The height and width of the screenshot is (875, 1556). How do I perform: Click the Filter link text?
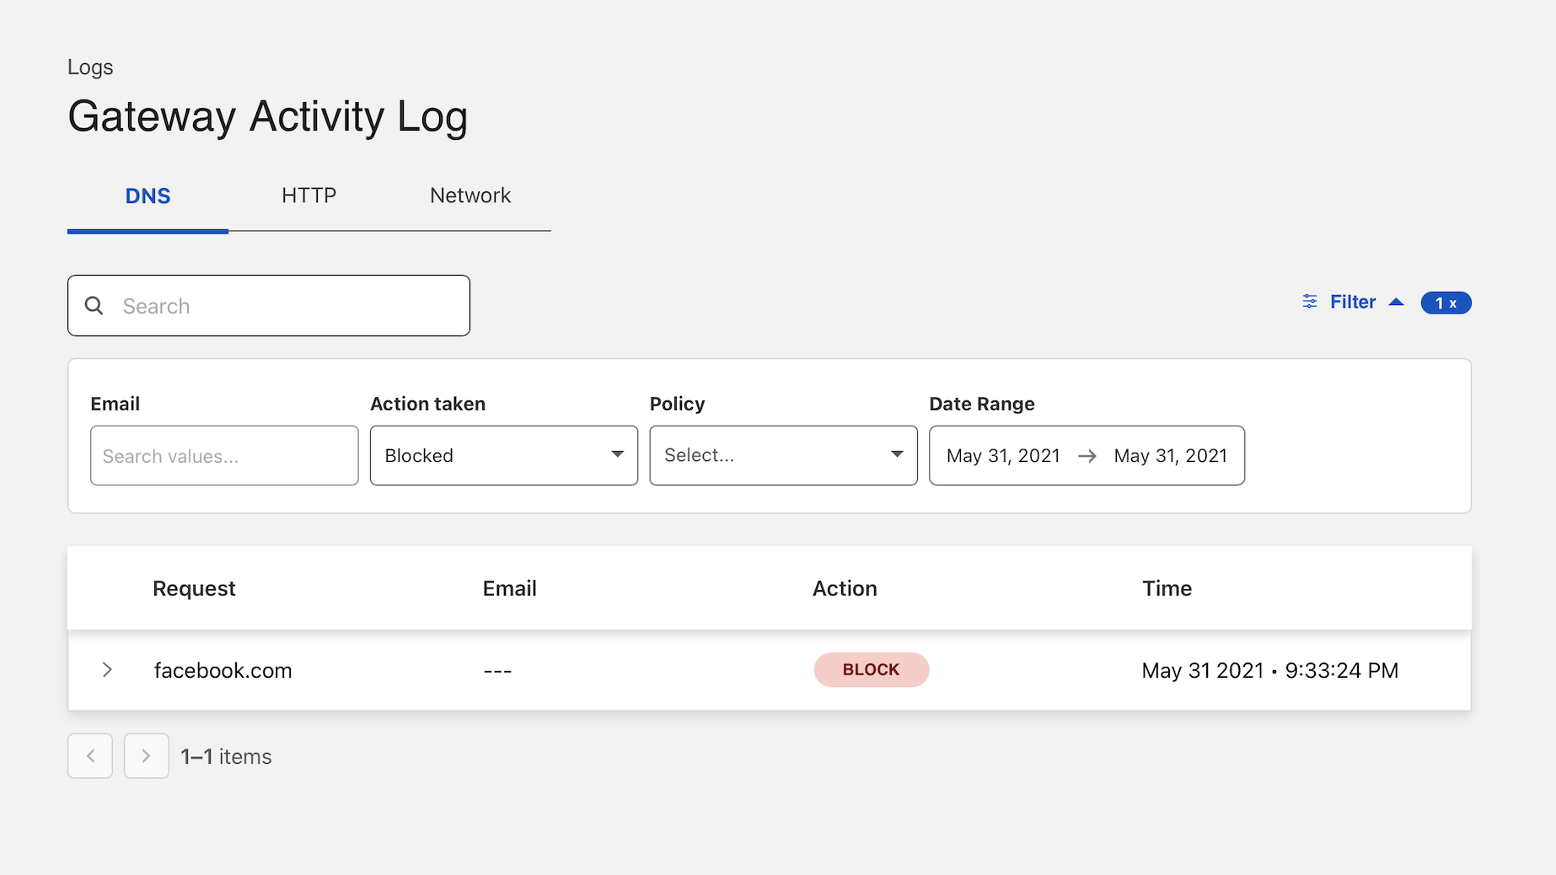click(1352, 302)
